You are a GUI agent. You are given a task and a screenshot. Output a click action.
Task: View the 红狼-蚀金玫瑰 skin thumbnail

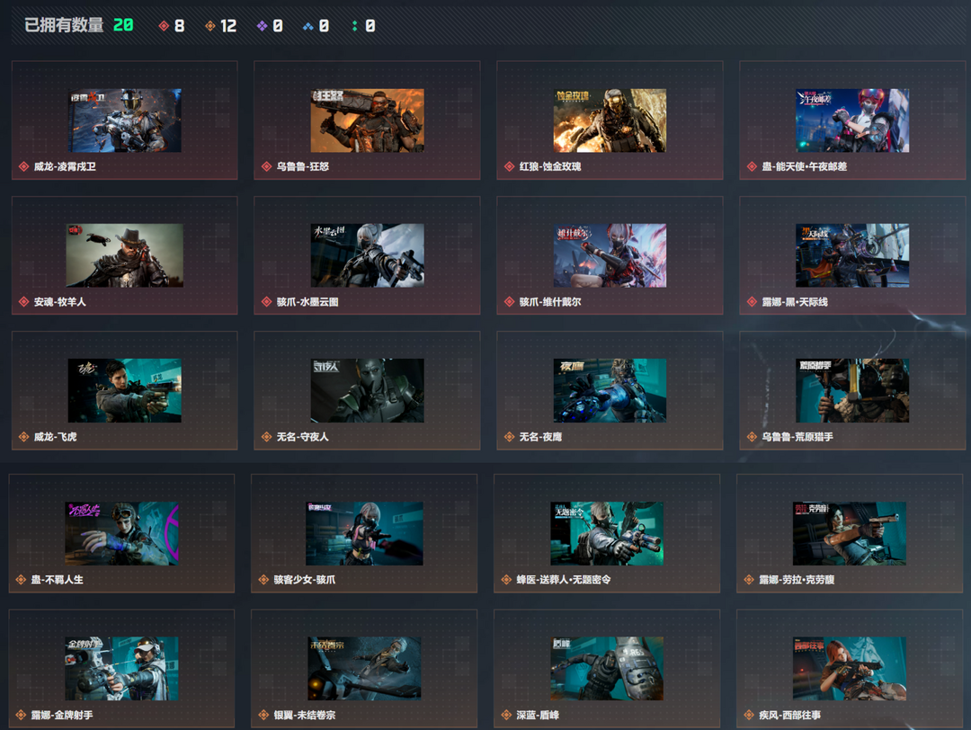[610, 120]
